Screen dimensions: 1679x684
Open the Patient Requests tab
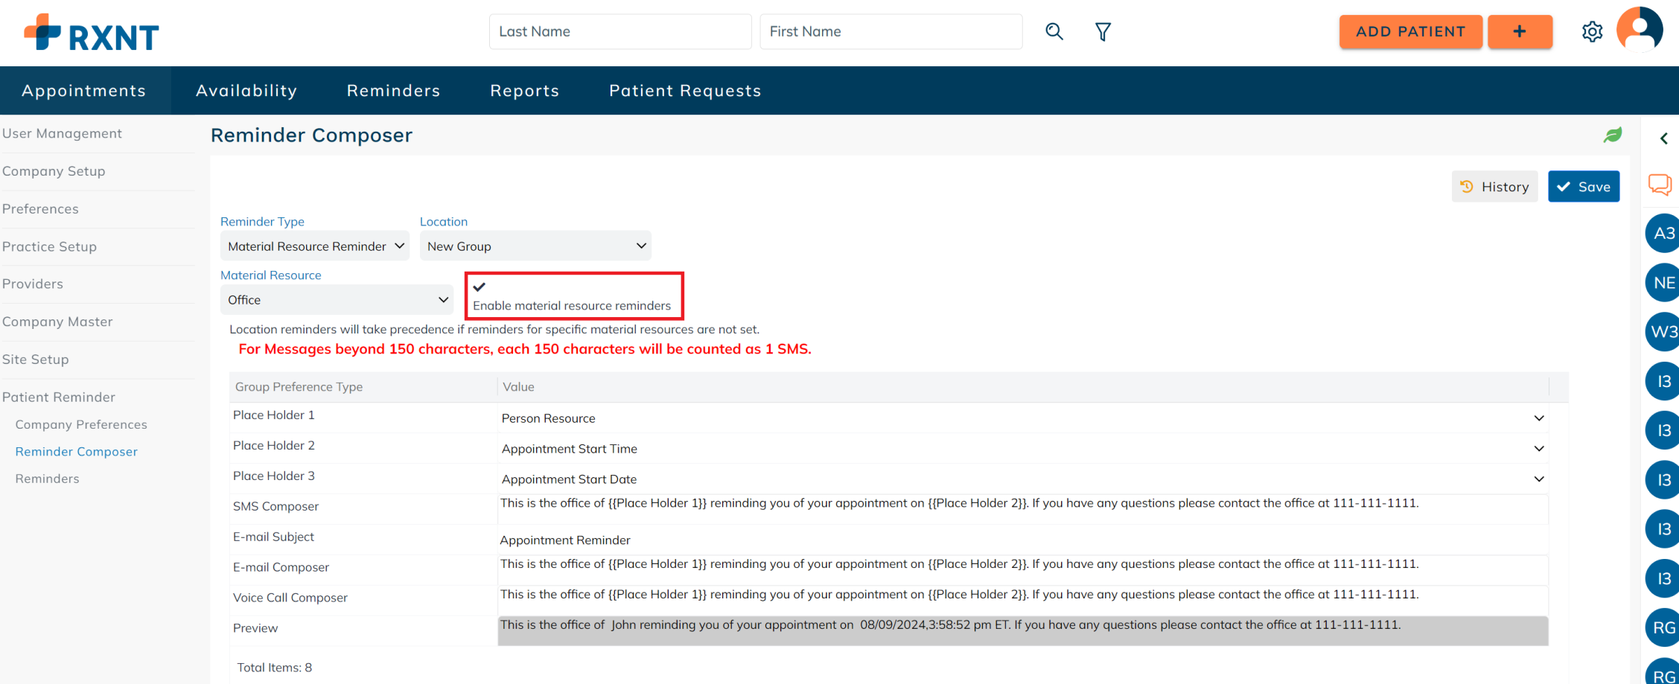coord(685,91)
